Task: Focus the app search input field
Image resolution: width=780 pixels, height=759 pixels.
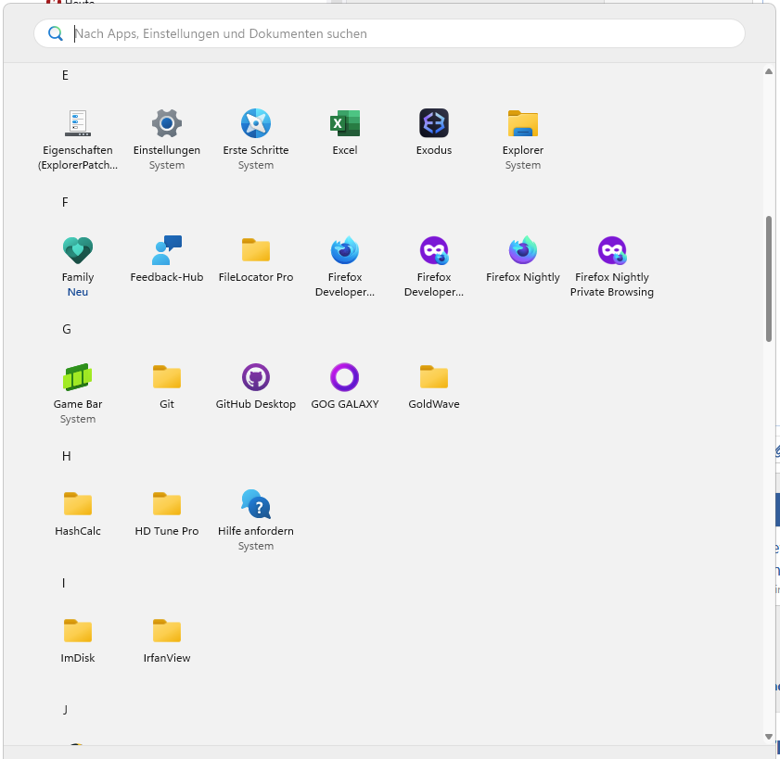Action: 390,33
